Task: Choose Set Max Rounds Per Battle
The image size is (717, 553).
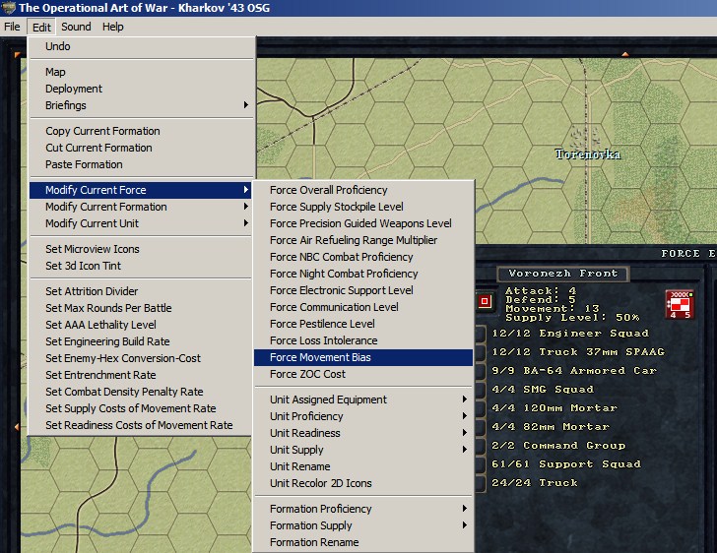Action: click(x=141, y=308)
